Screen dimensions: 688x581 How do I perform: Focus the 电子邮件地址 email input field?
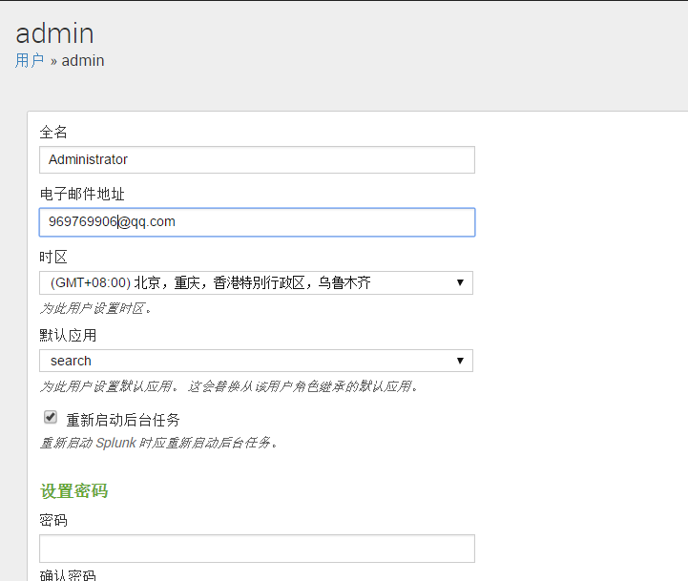point(257,222)
